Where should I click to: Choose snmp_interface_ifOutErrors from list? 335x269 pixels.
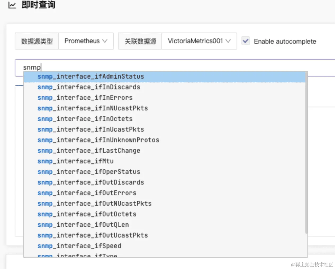pos(164,193)
